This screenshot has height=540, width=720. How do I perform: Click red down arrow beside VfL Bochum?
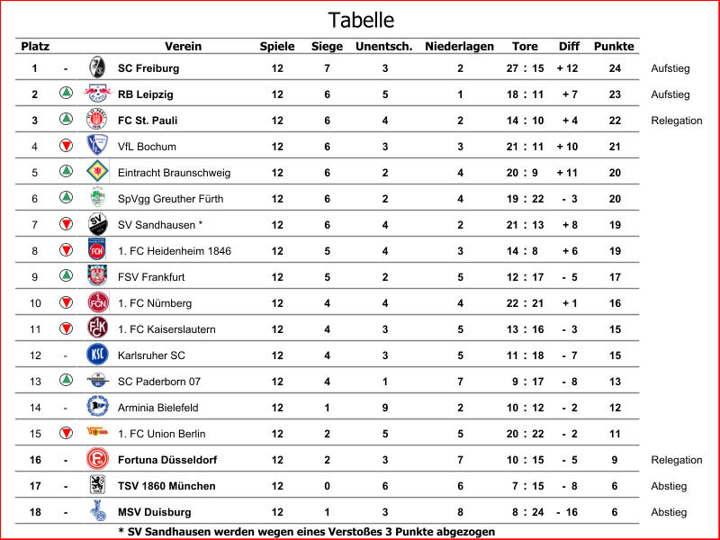click(66, 146)
